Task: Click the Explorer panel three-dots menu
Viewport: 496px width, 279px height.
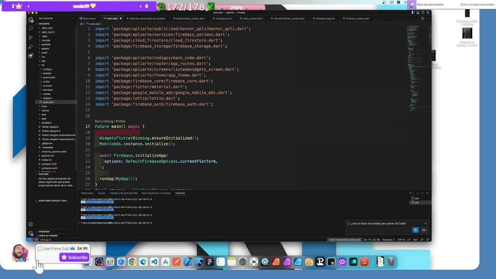Action: coord(72,18)
